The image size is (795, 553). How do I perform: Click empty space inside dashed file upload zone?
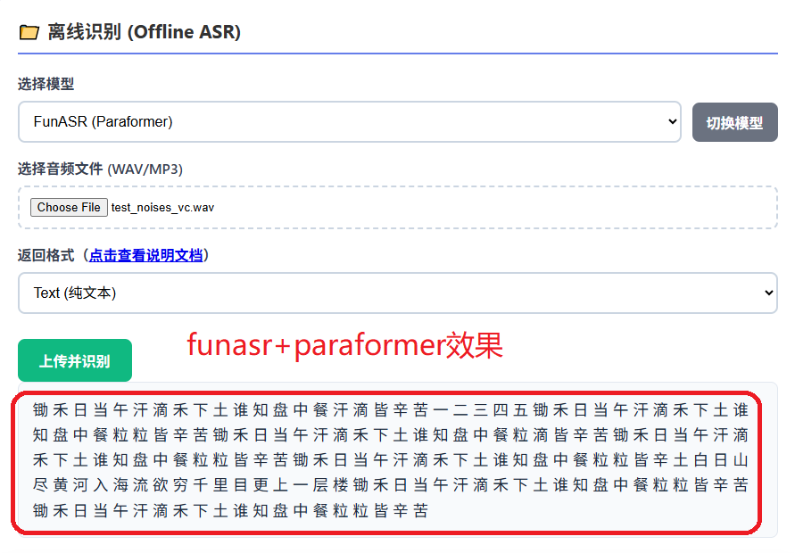500,208
